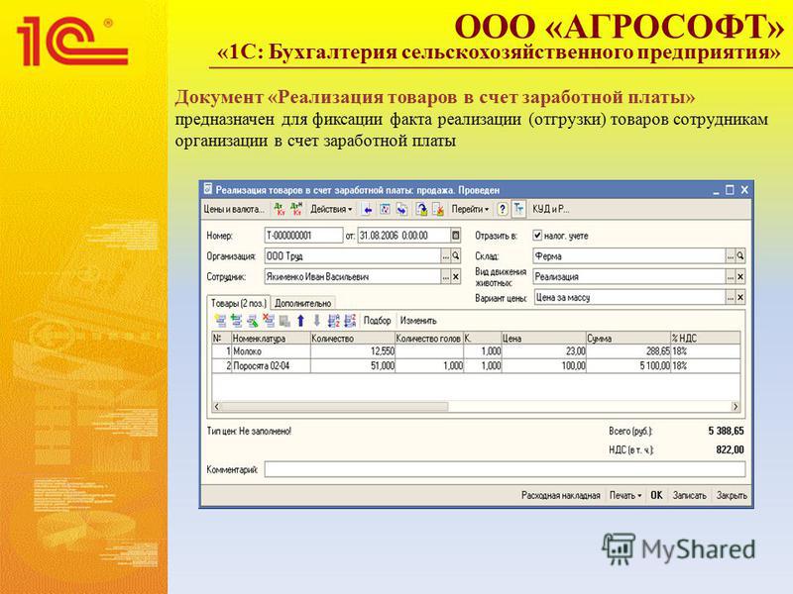Open the help question mark icon
The image size is (793, 594).
coord(502,209)
